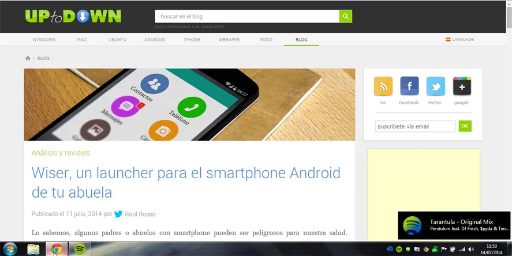This screenshot has height=256, width=512.
Task: Click the Hangouts tray icon
Action: coord(408,249)
